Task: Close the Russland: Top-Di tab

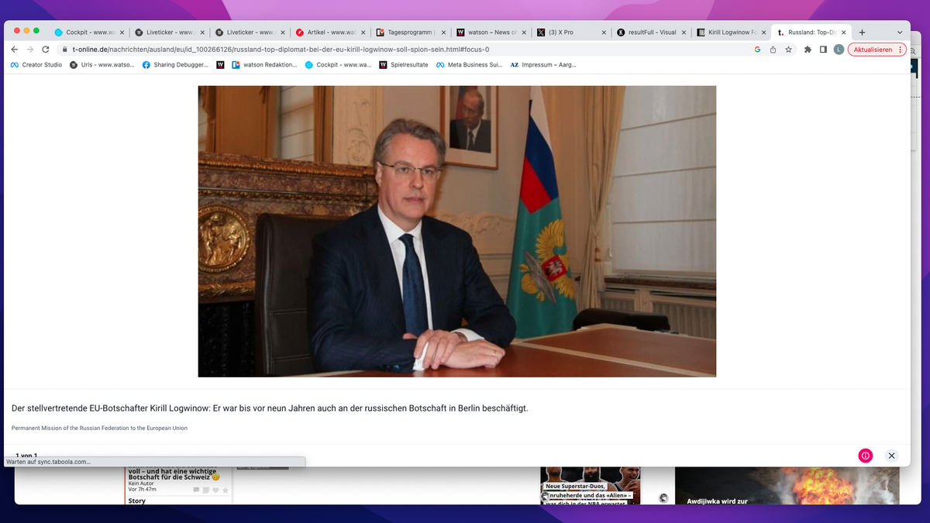Action: point(843,33)
